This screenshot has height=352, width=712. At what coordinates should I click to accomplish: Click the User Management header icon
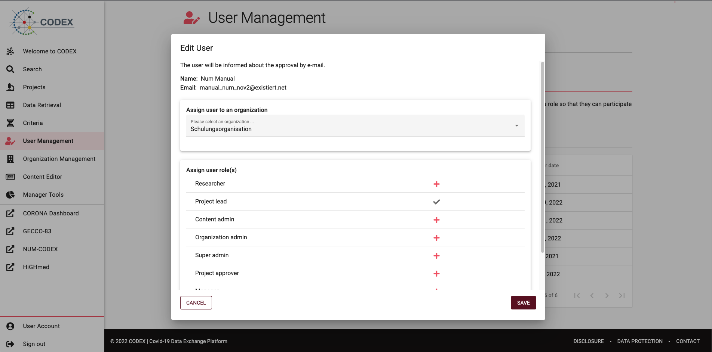pyautogui.click(x=192, y=18)
